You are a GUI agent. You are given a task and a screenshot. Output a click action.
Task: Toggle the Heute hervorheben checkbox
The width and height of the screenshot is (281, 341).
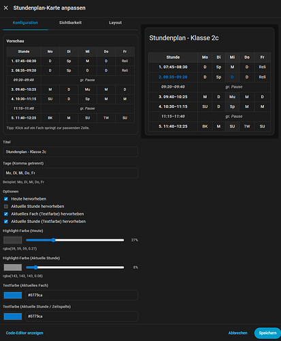6,199
